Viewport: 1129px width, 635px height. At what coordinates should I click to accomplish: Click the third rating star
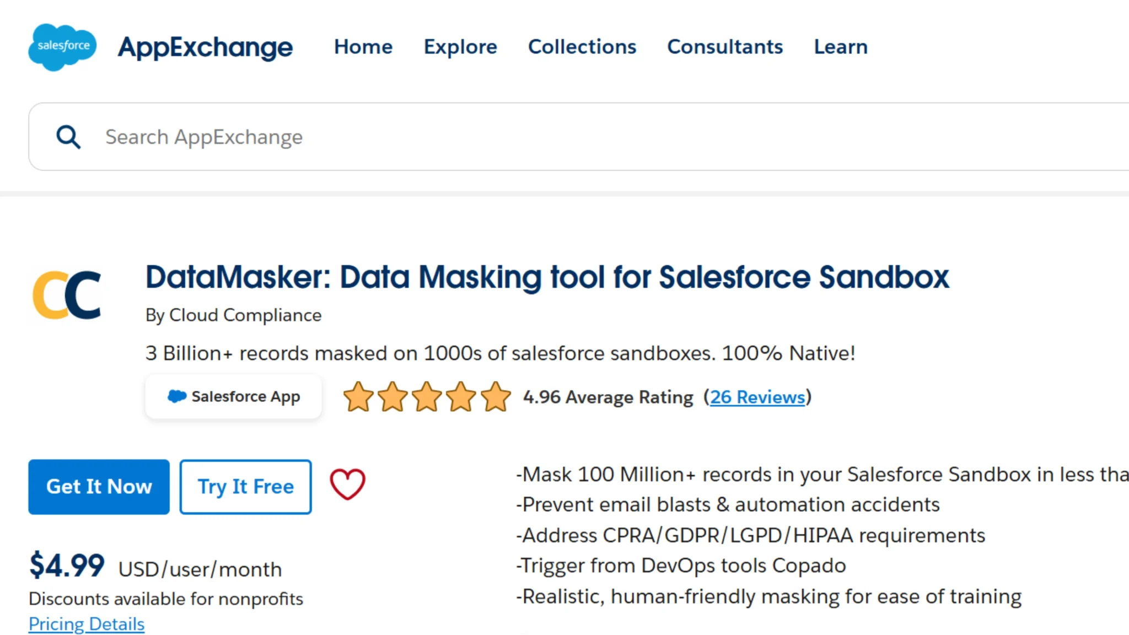coord(427,397)
